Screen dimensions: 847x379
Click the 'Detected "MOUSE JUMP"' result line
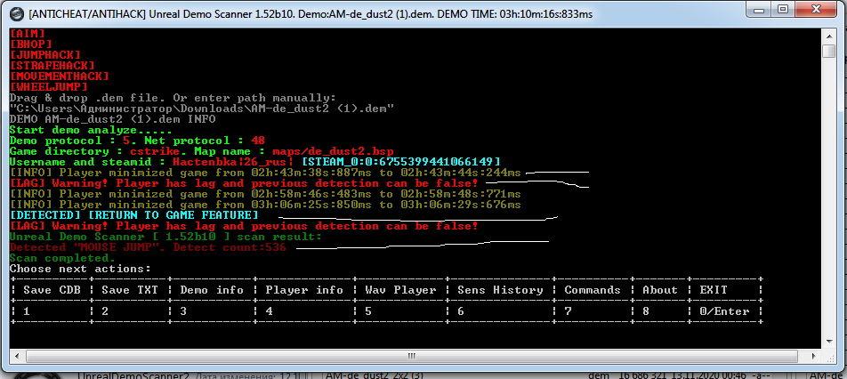point(148,248)
